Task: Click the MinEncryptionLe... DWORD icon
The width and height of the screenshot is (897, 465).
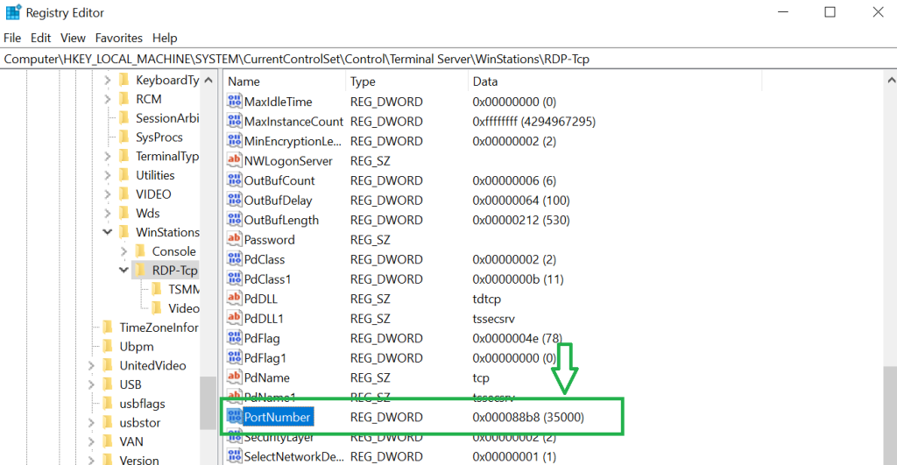Action: click(x=234, y=141)
